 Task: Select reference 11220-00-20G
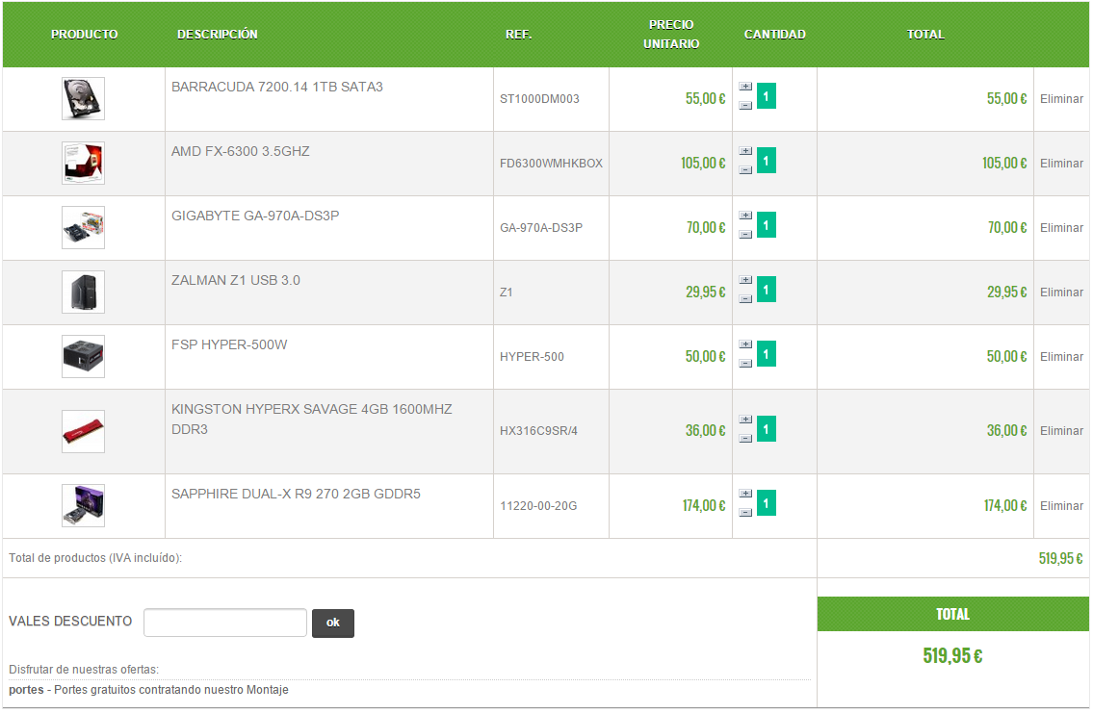[x=538, y=505]
